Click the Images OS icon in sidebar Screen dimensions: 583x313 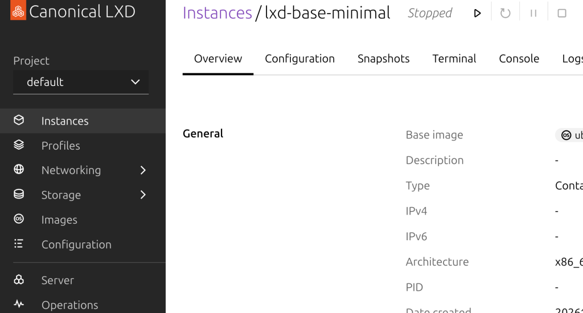(19, 219)
